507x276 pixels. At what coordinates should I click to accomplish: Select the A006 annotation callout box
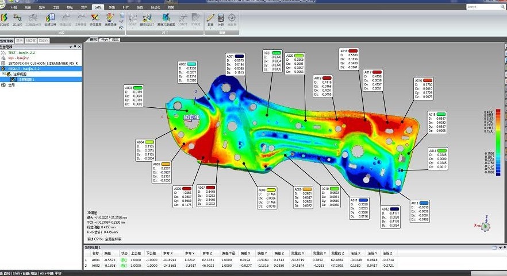[x=183, y=197]
